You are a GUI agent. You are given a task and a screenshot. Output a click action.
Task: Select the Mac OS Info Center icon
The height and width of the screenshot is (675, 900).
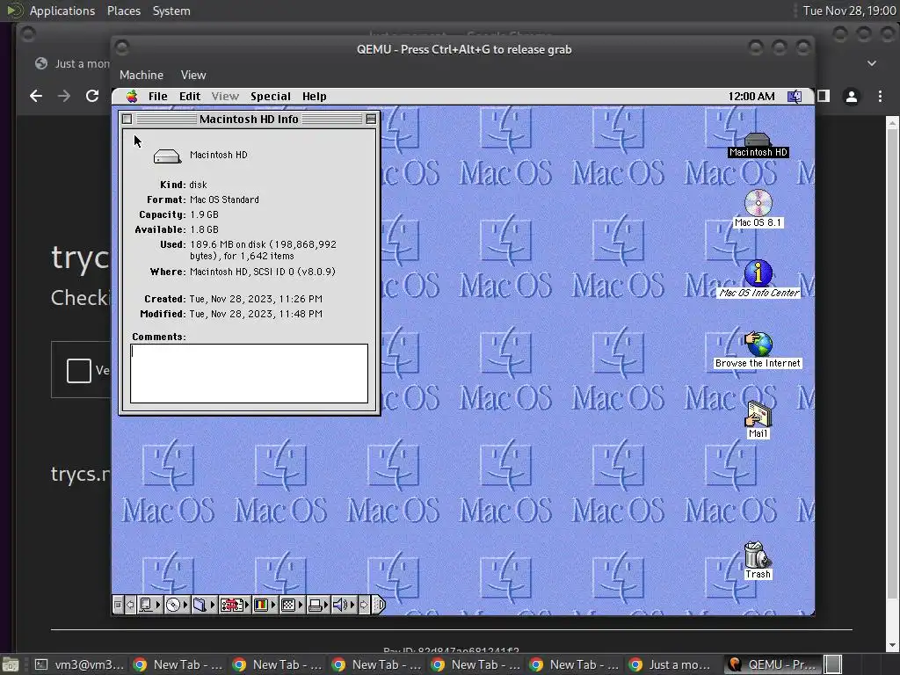(758, 279)
